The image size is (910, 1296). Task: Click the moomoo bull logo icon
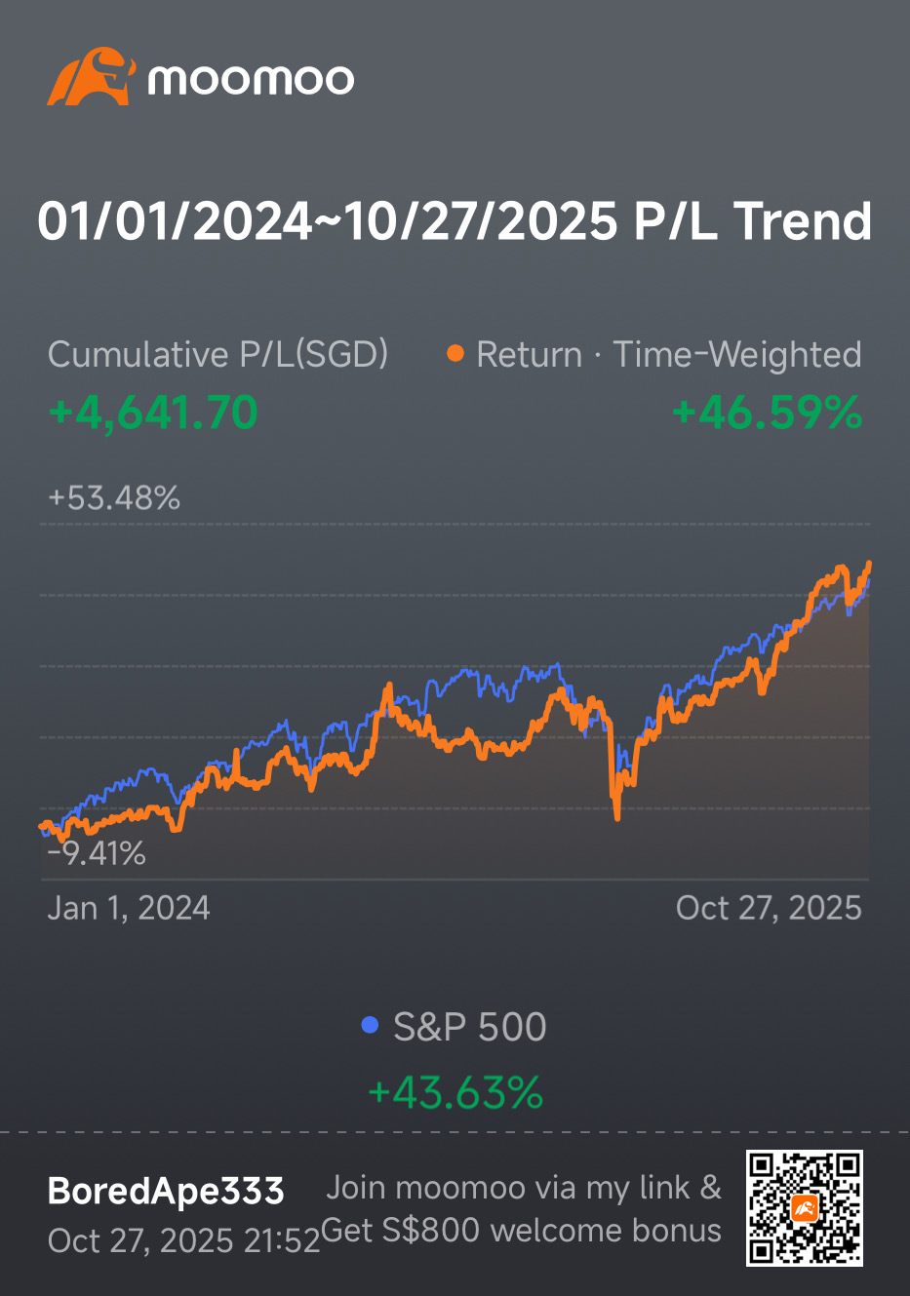tap(91, 77)
